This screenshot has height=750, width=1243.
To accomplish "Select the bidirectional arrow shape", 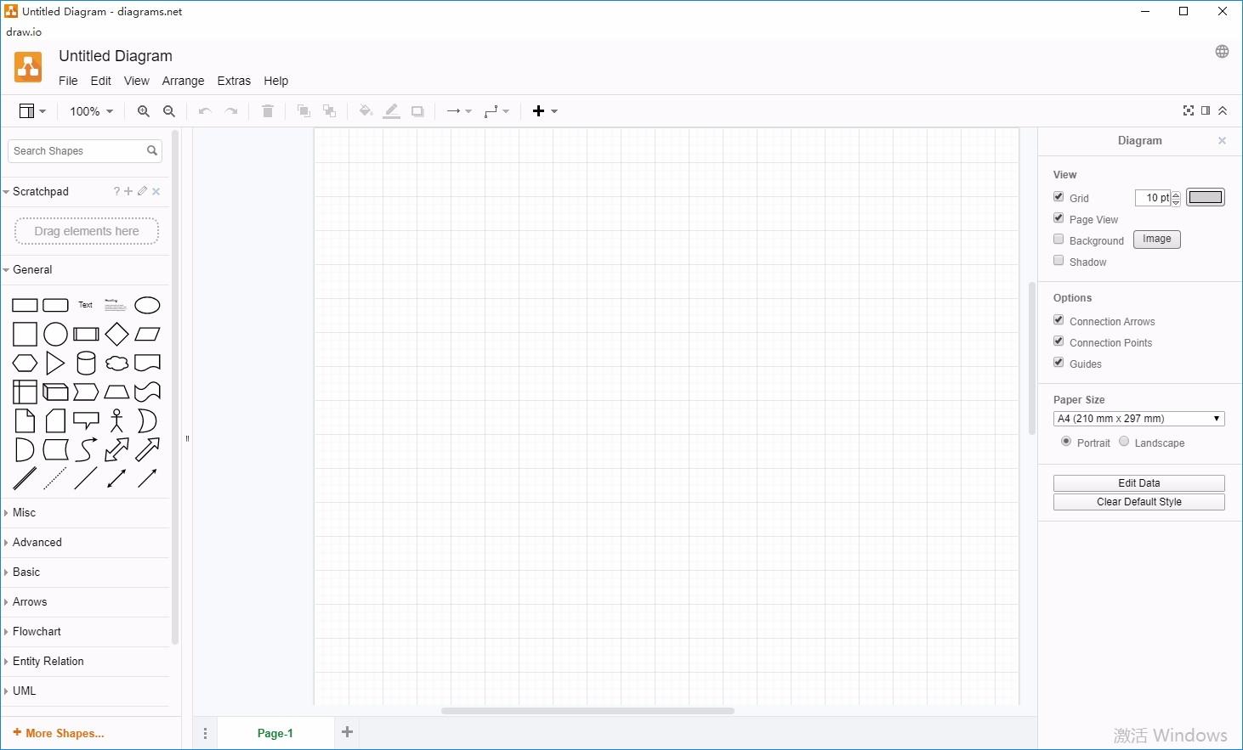I will click(x=117, y=449).
